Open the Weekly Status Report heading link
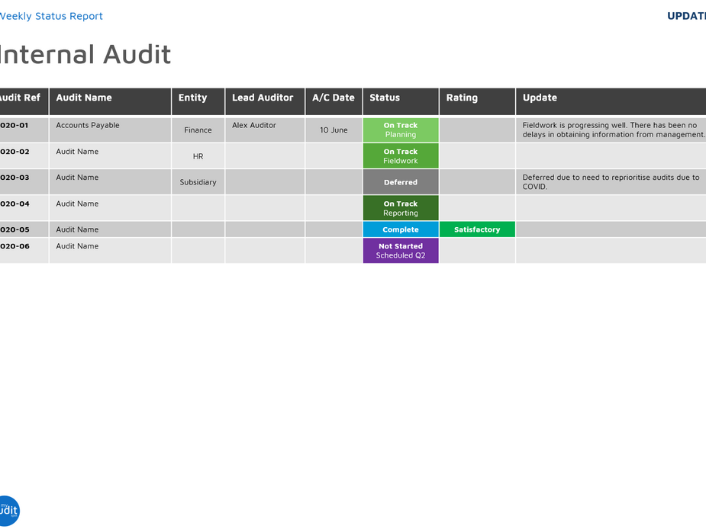706x529 pixels. click(x=51, y=16)
